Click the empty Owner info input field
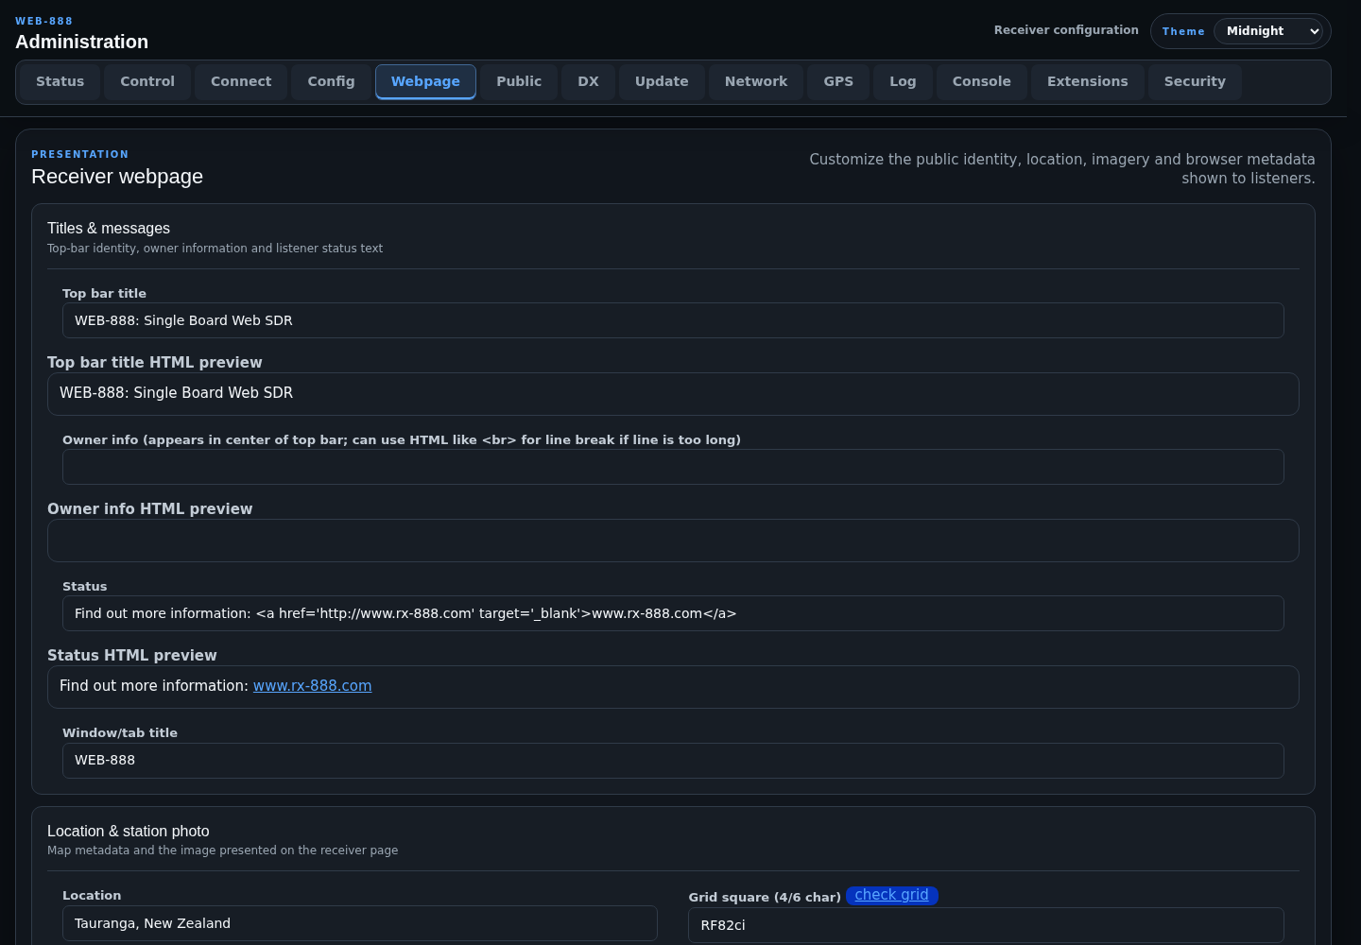Screen dimensions: 1361x945 pos(673,467)
